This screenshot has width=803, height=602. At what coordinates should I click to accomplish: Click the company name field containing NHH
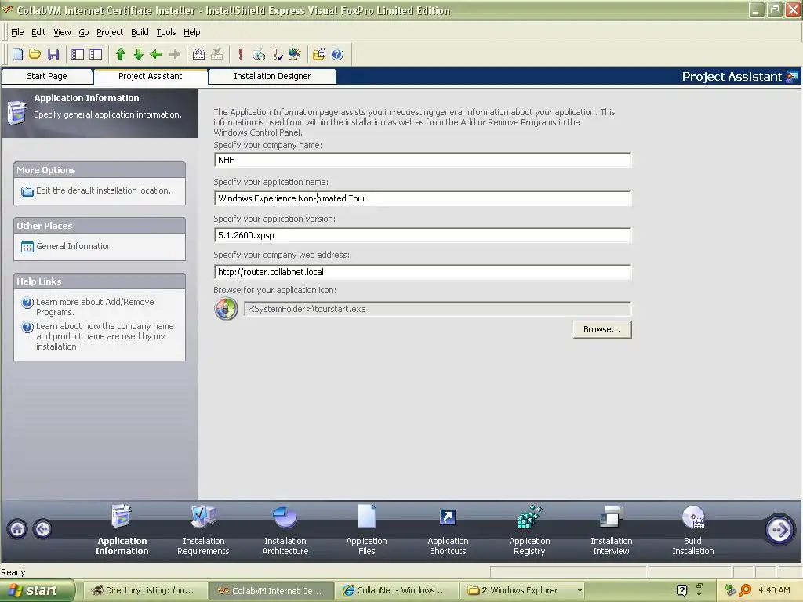pyautogui.click(x=423, y=160)
